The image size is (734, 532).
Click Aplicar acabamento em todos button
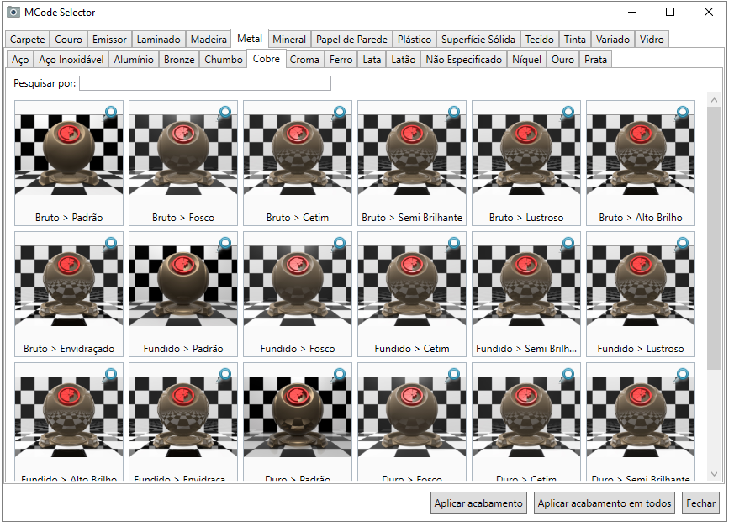604,503
